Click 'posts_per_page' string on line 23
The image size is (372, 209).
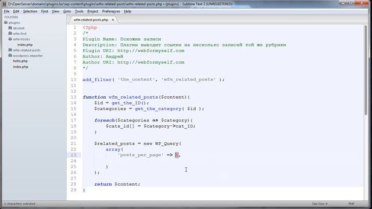click(141, 155)
